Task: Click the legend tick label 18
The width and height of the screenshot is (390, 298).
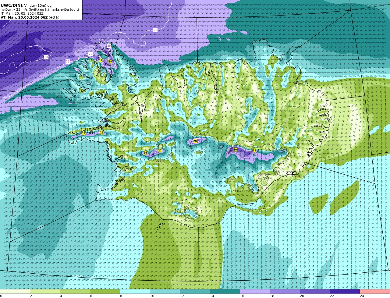Action: [x=272, y=296]
